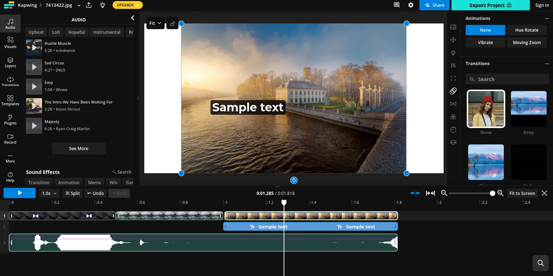
Task: Click the Export Project button
Action: [490, 5]
